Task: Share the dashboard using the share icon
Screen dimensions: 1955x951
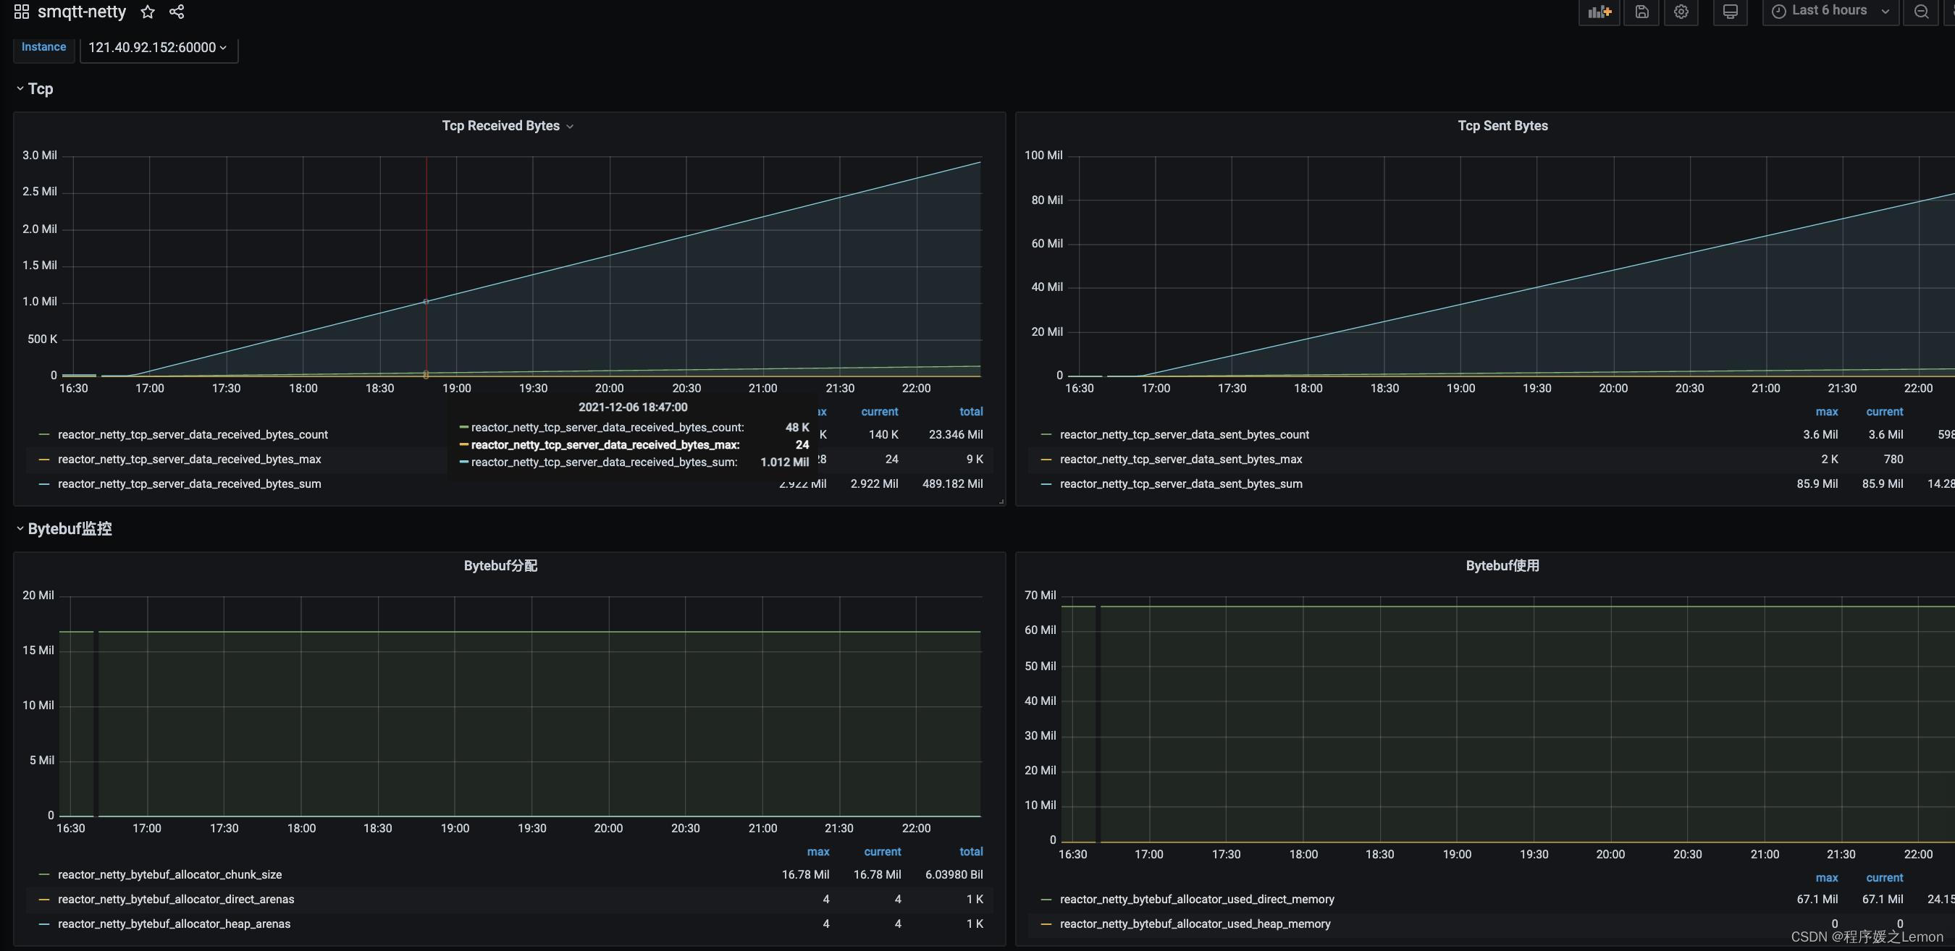Action: [177, 12]
